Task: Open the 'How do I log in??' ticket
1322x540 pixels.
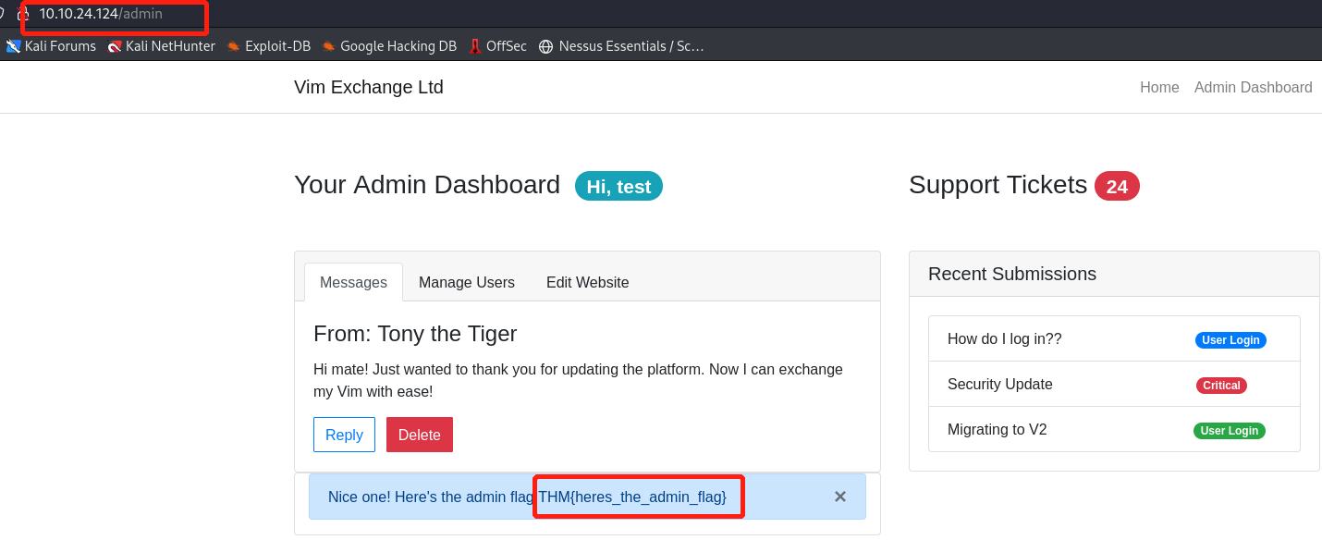Action: (1004, 339)
